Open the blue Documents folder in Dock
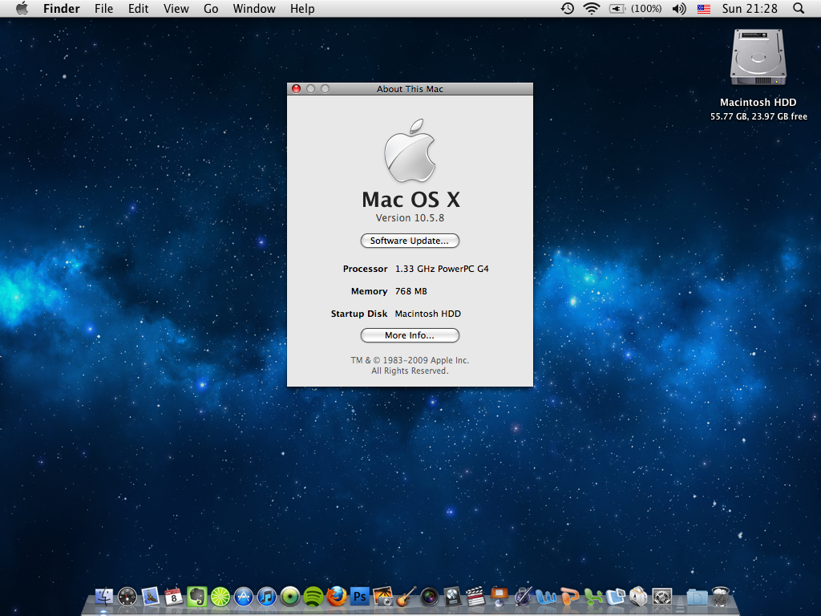 click(697, 596)
